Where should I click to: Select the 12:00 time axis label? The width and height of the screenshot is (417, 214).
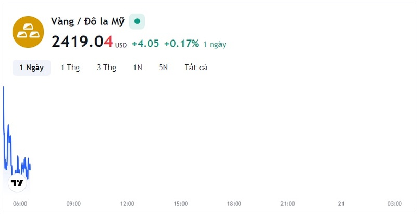pos(127,204)
